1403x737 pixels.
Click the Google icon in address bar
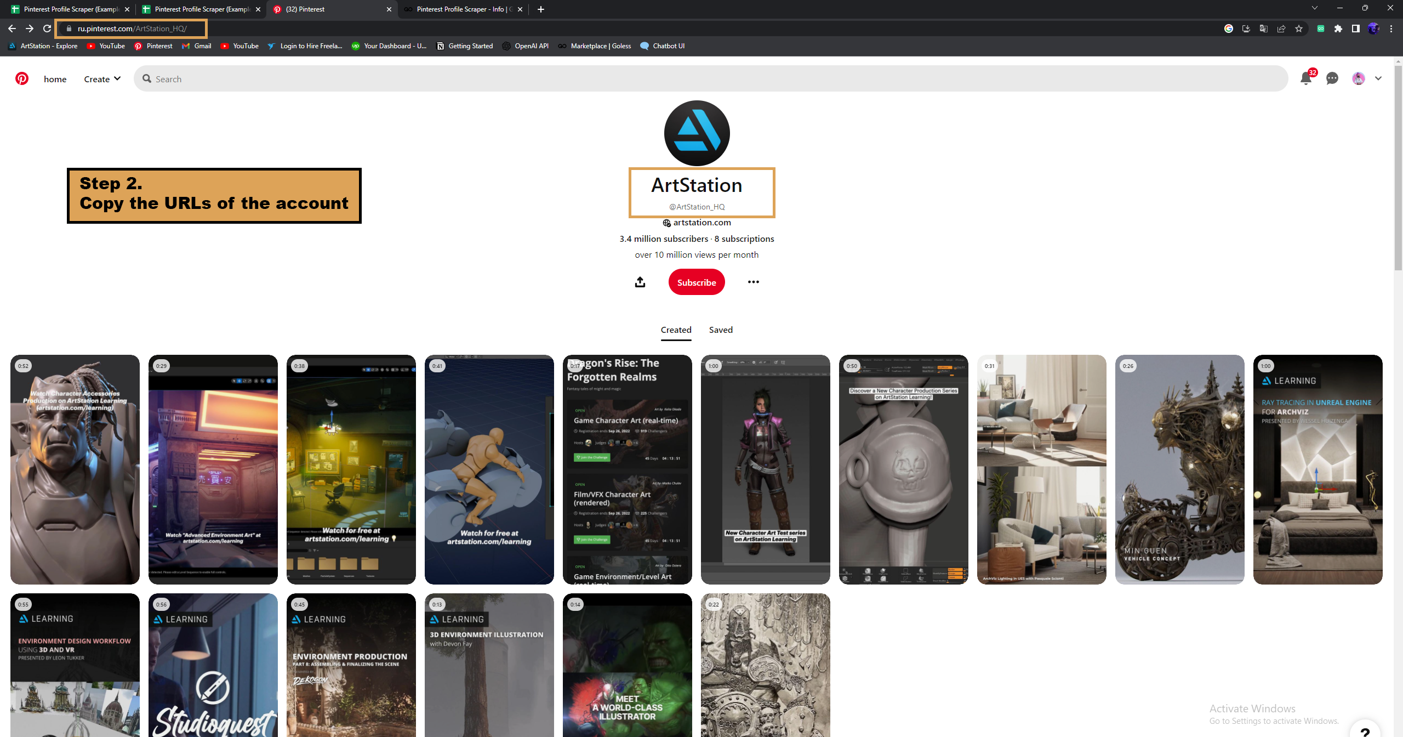pos(1229,29)
